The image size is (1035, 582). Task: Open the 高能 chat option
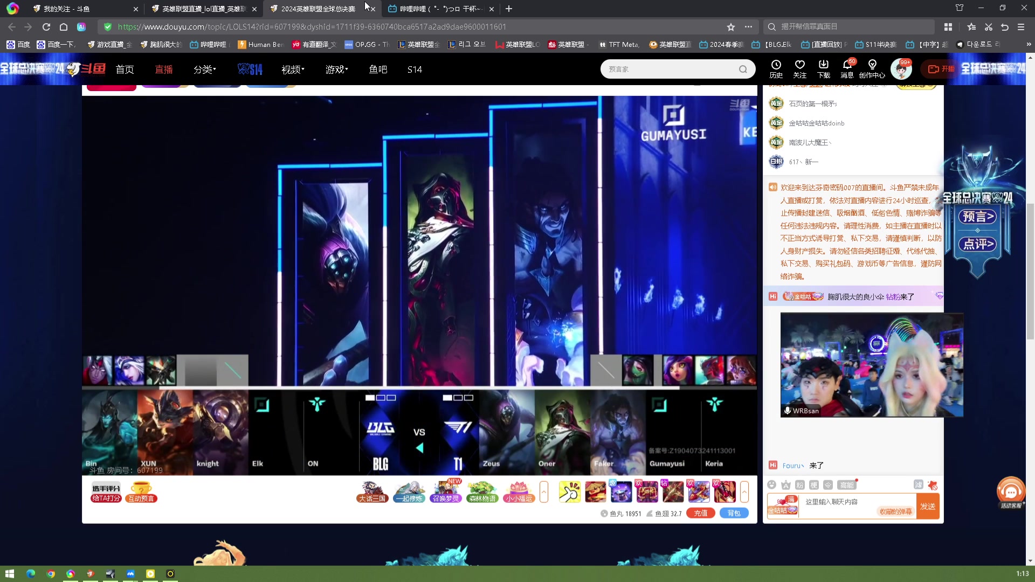tap(847, 484)
